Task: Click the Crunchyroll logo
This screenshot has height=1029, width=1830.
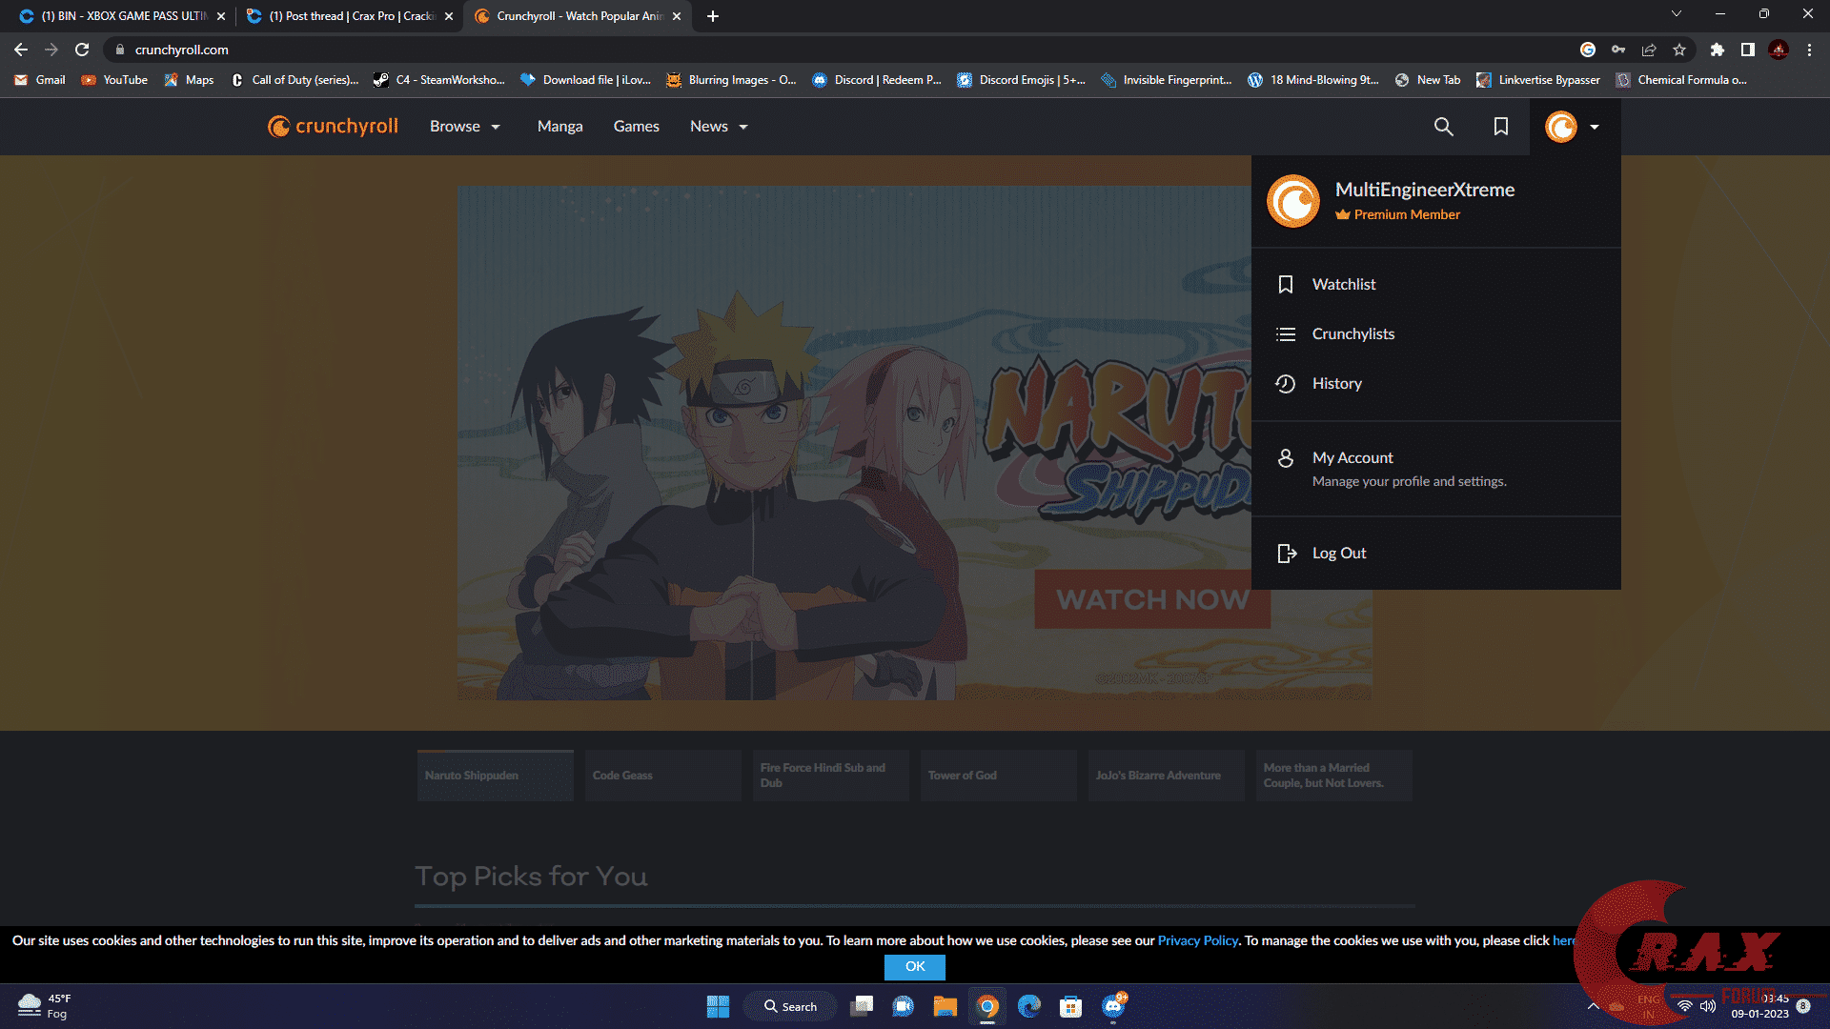Action: coord(332,126)
